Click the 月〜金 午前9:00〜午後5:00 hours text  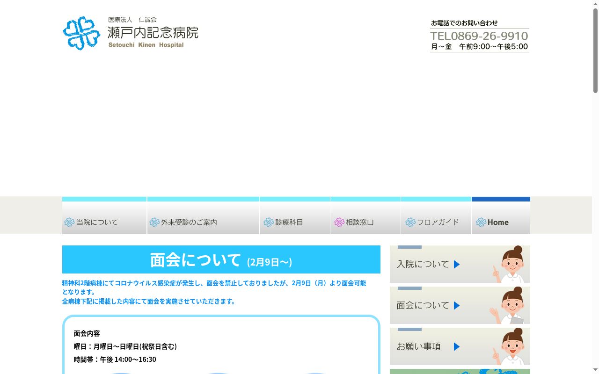coord(479,47)
